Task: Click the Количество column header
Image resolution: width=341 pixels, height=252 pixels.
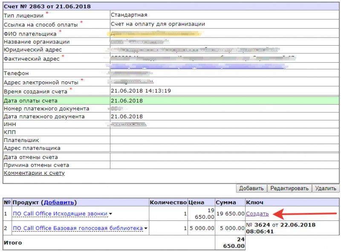Action: [x=168, y=203]
